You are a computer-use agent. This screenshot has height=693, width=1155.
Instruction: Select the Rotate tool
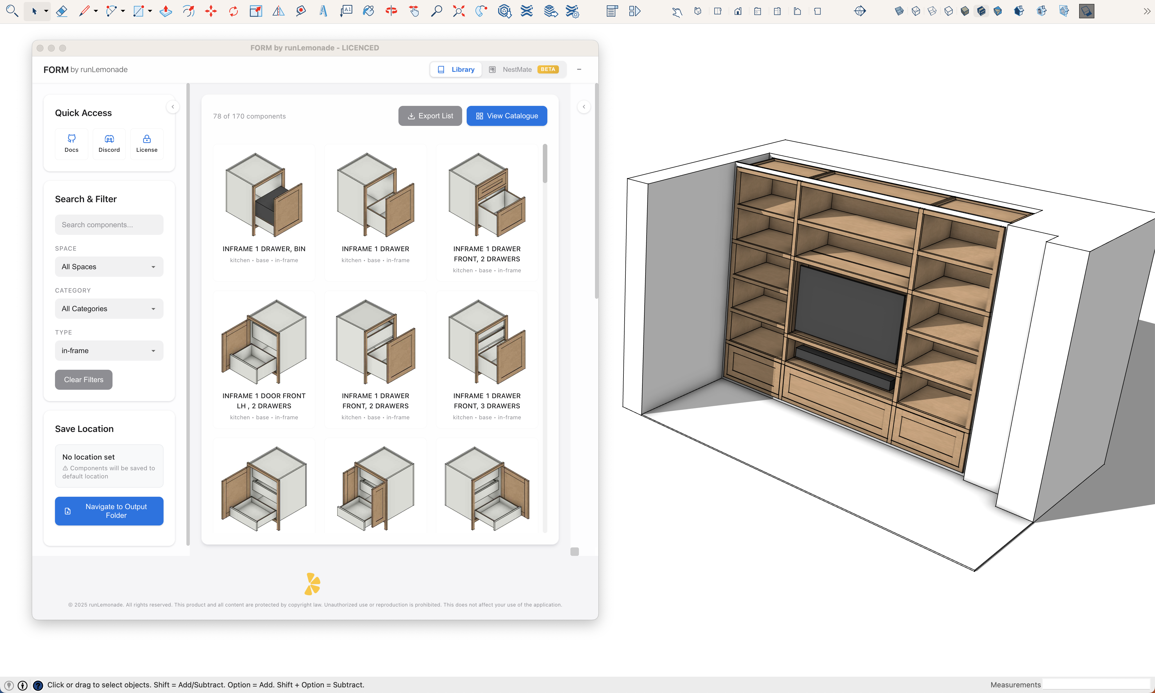[233, 11]
